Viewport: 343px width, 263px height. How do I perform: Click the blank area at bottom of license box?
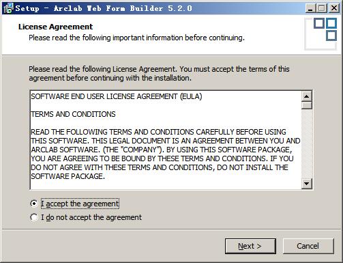tap(166, 185)
